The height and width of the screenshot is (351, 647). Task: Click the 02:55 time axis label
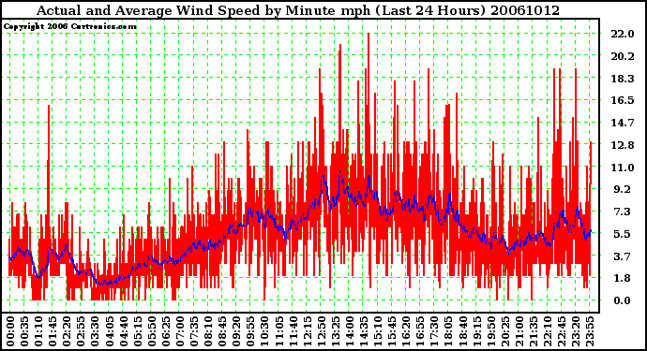coord(81,331)
